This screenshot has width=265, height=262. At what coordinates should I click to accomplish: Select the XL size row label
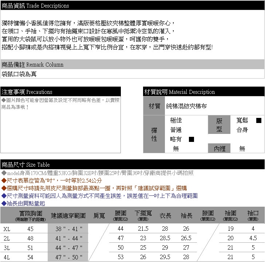click(7, 229)
